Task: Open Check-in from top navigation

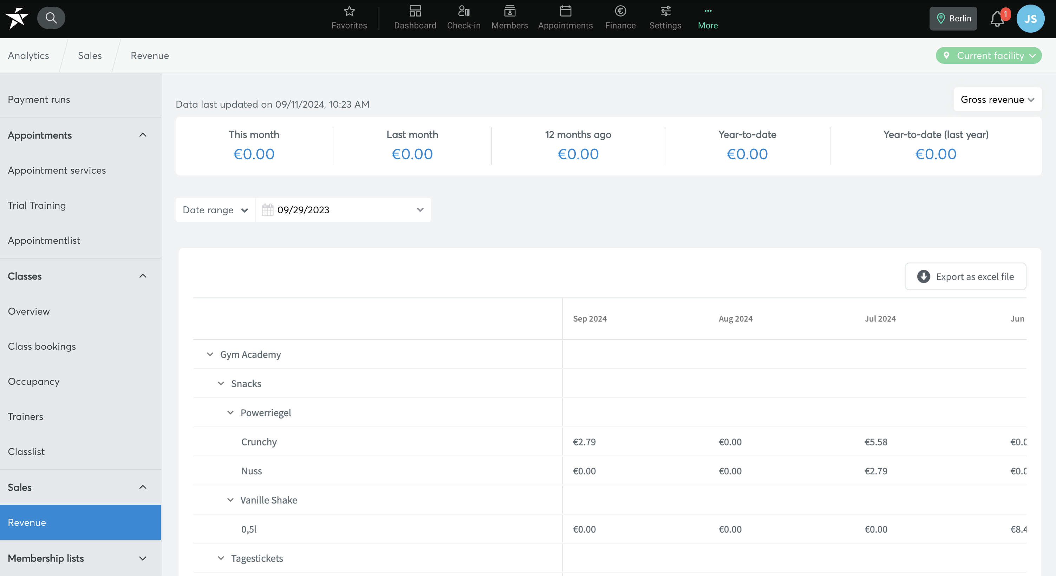Action: tap(464, 18)
